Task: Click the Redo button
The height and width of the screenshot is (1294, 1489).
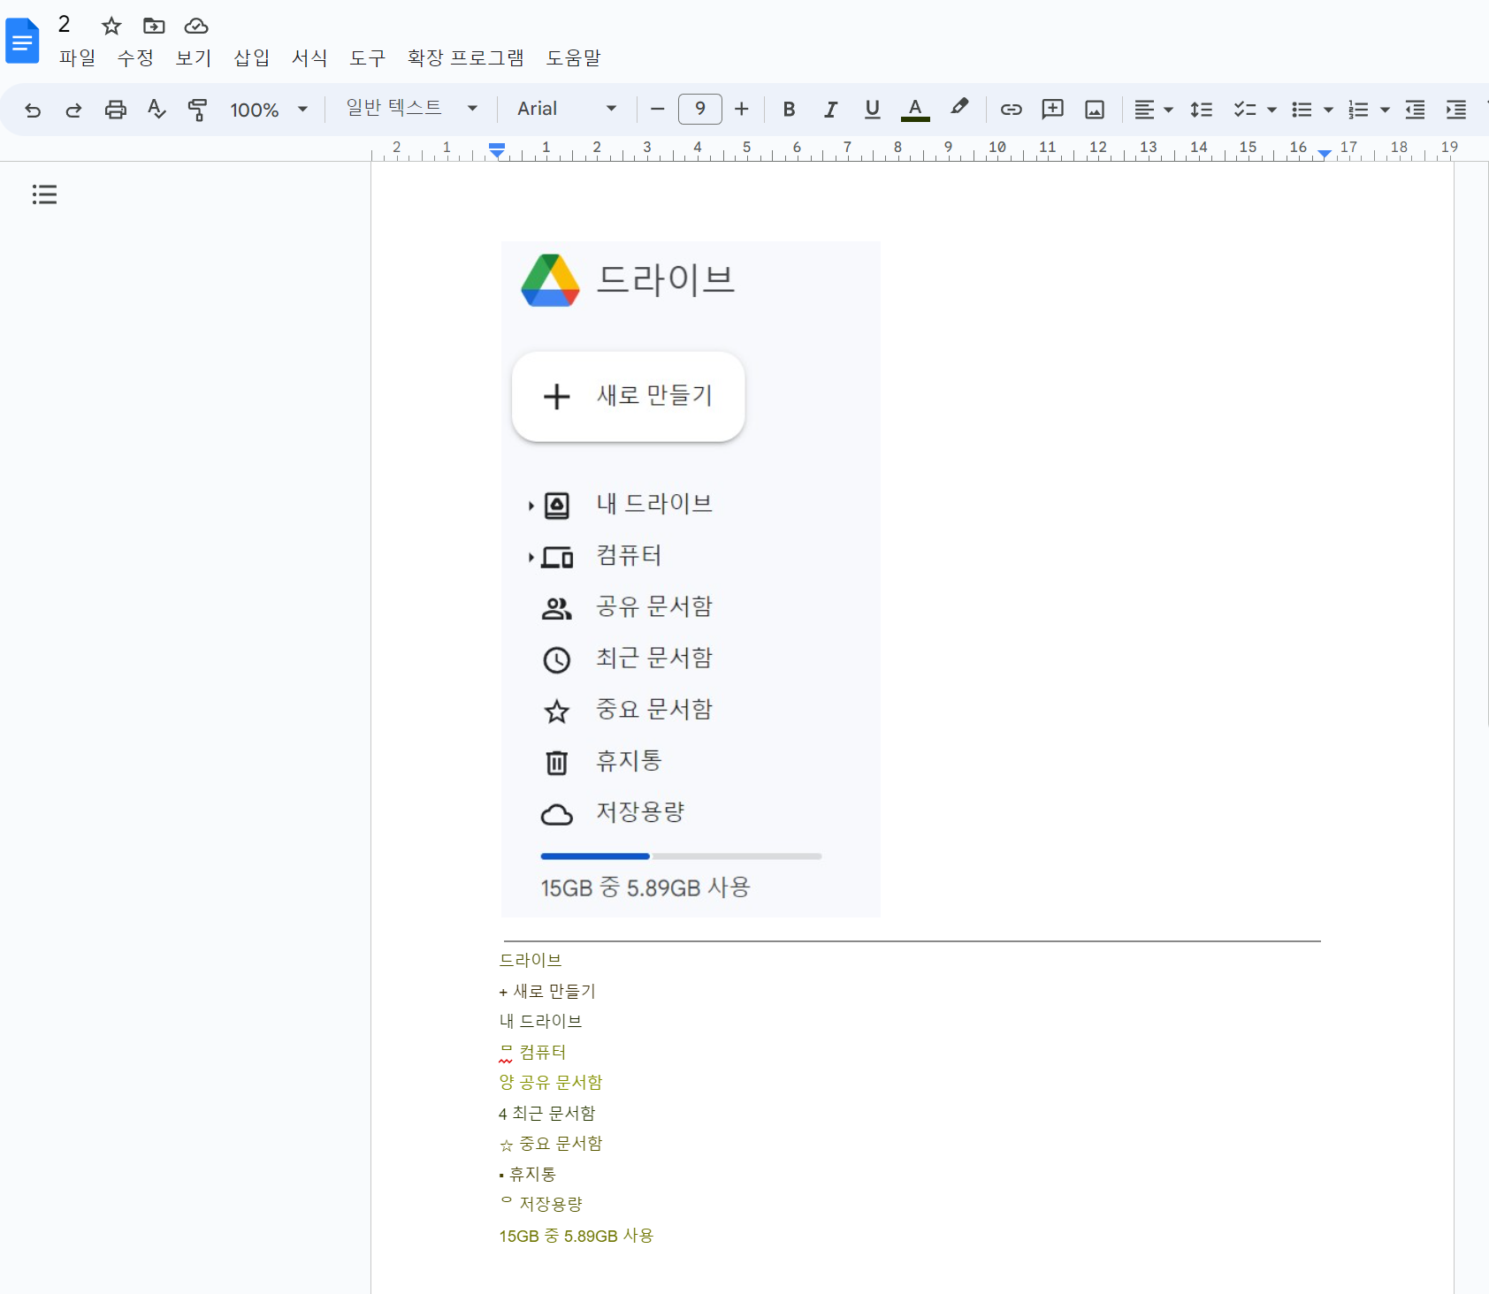Action: tap(73, 109)
